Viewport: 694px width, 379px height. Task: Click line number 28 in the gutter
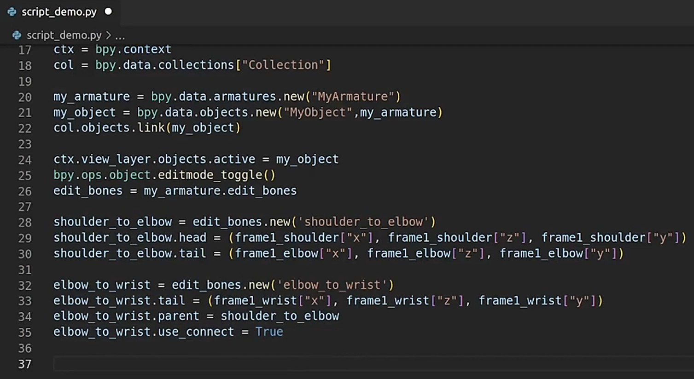25,223
